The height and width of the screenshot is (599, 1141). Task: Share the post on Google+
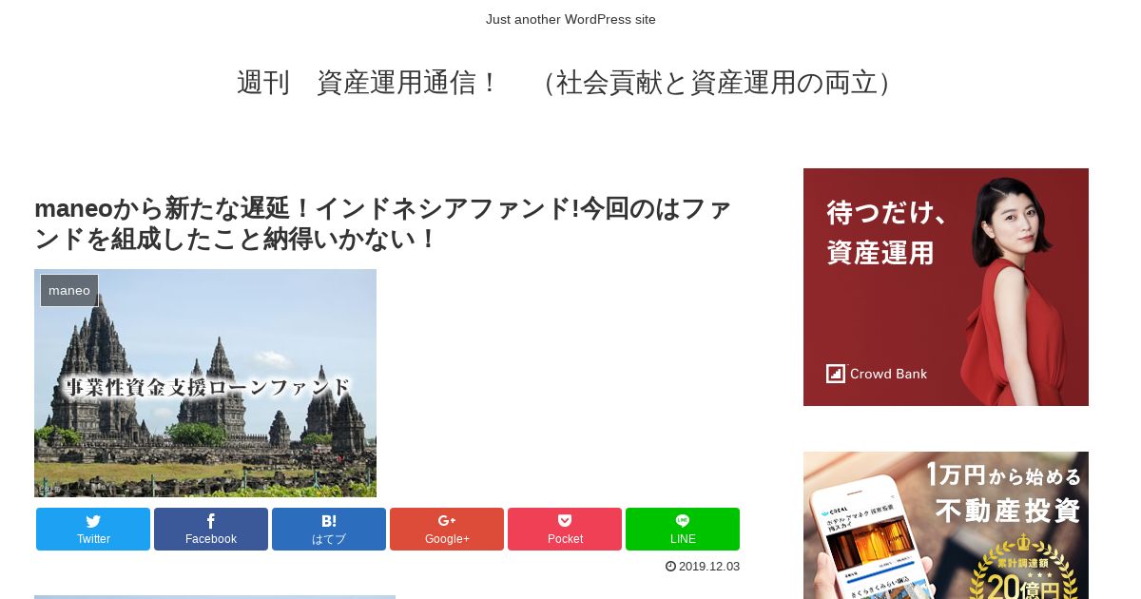pyautogui.click(x=447, y=529)
